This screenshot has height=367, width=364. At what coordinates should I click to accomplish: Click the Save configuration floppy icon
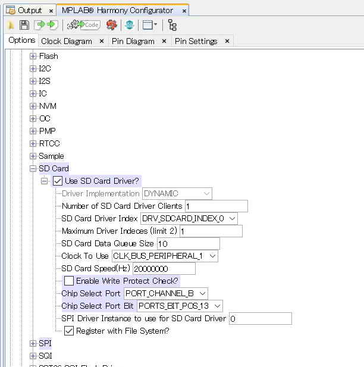[x=24, y=25]
